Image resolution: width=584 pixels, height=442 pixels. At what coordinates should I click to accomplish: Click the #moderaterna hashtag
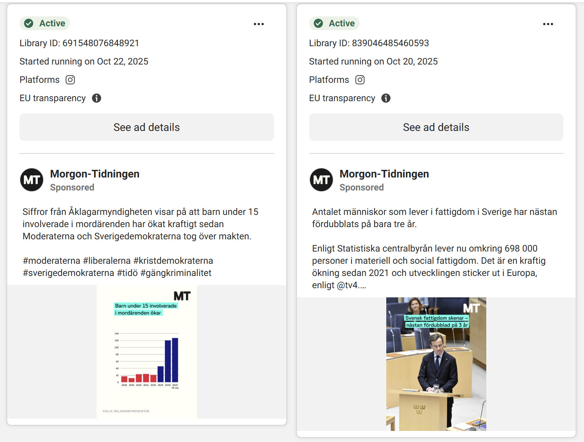tap(52, 261)
